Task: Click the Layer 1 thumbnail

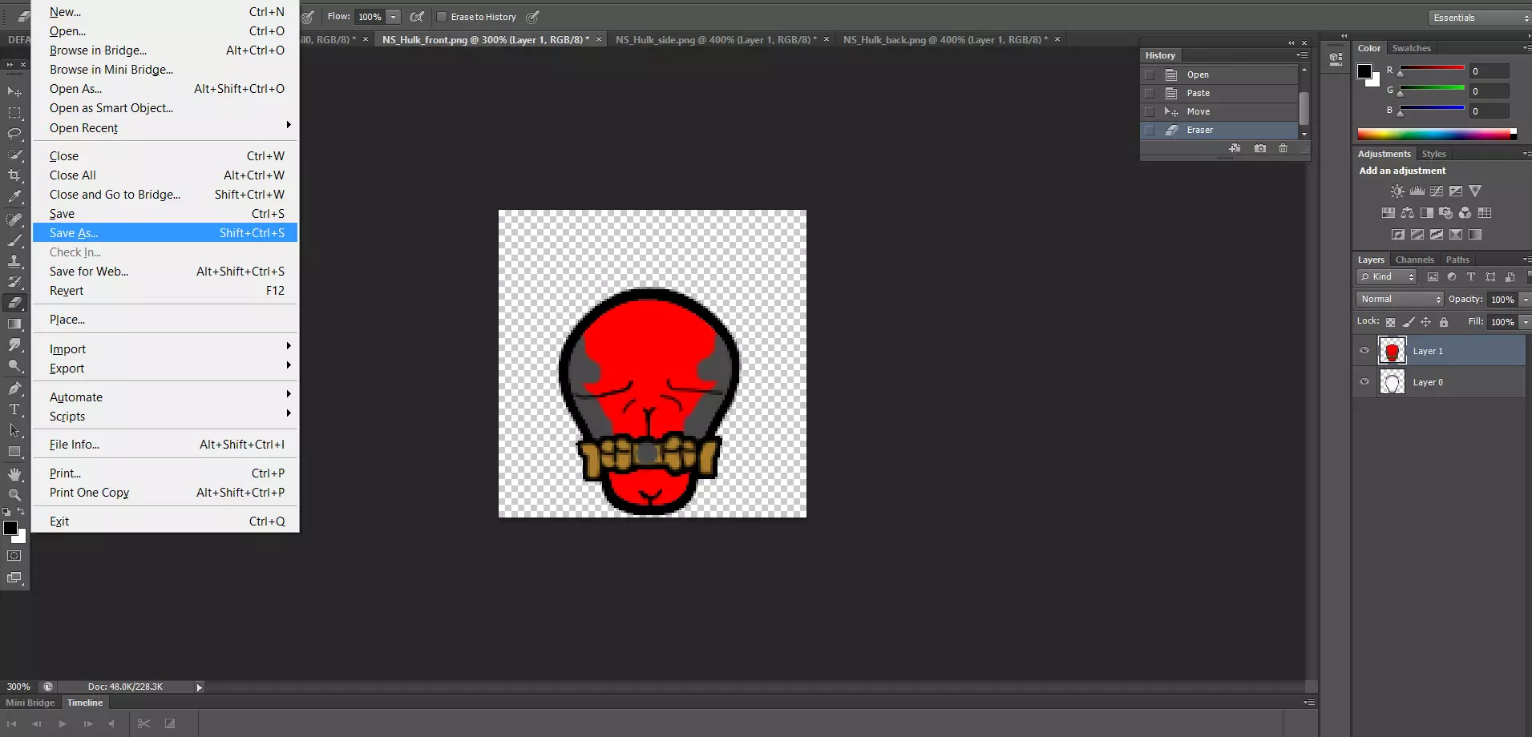Action: pyautogui.click(x=1393, y=350)
